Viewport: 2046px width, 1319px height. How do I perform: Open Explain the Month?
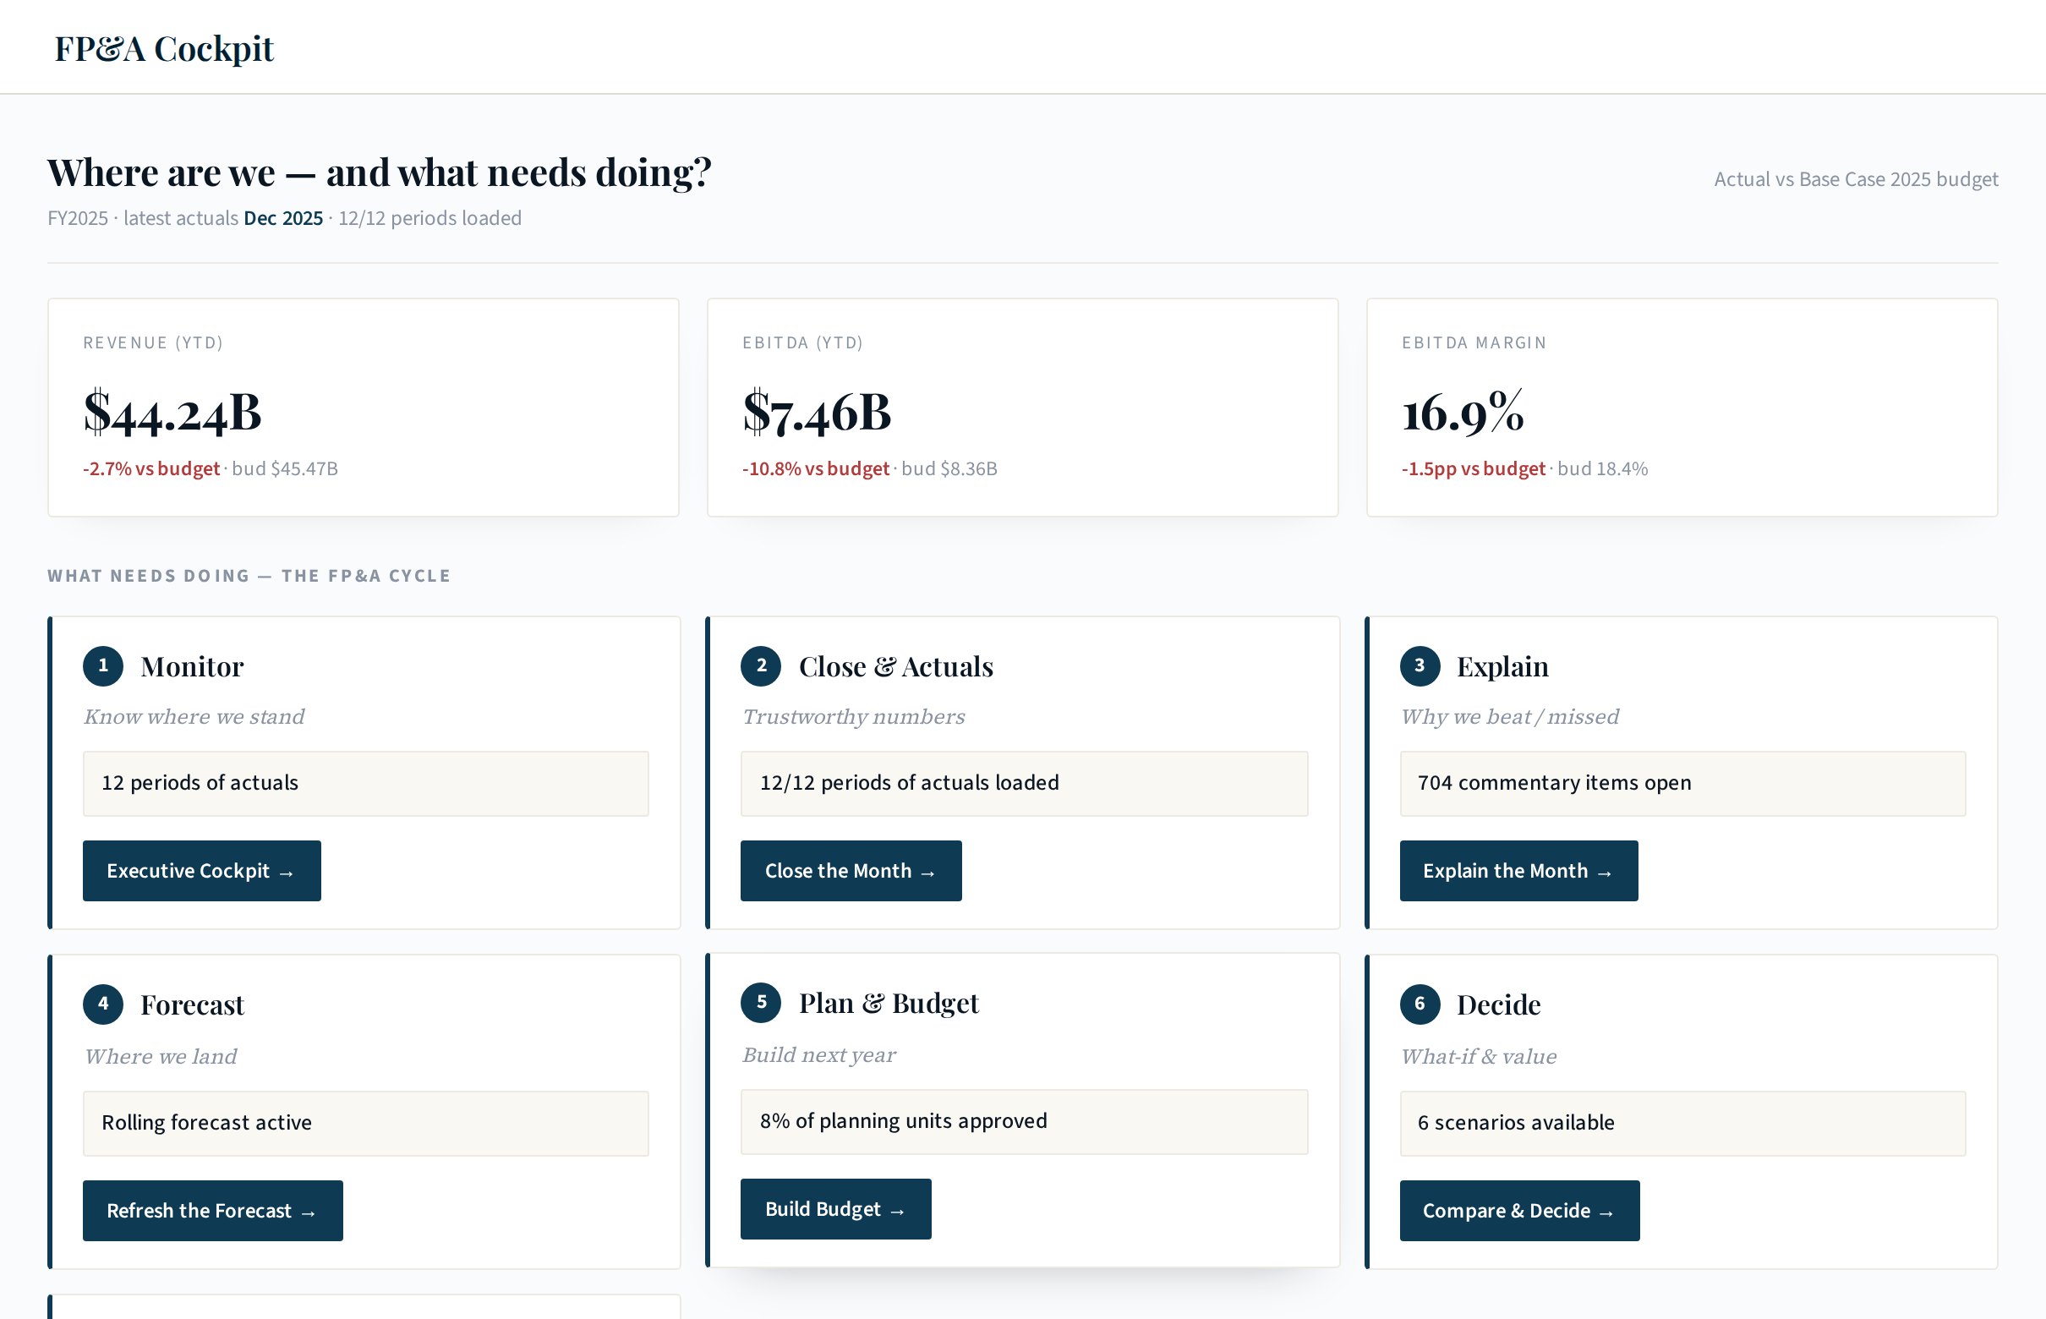(x=1518, y=870)
